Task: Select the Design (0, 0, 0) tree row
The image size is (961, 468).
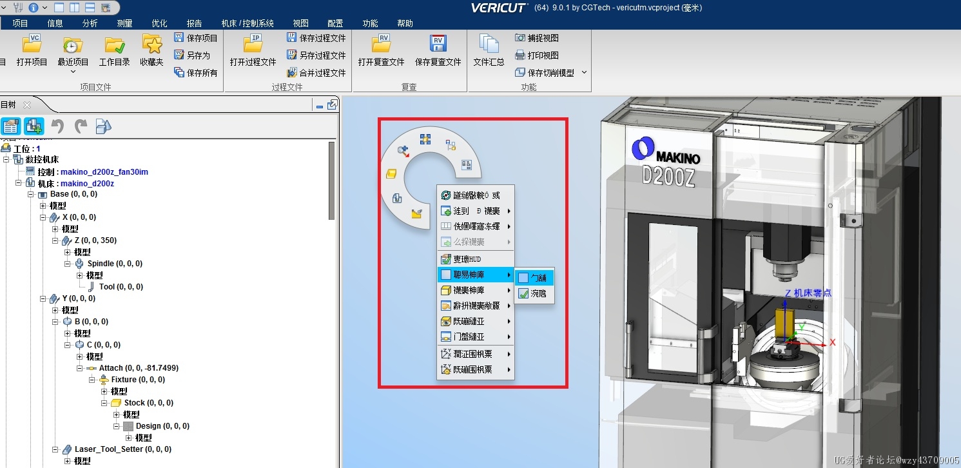Action: point(157,426)
